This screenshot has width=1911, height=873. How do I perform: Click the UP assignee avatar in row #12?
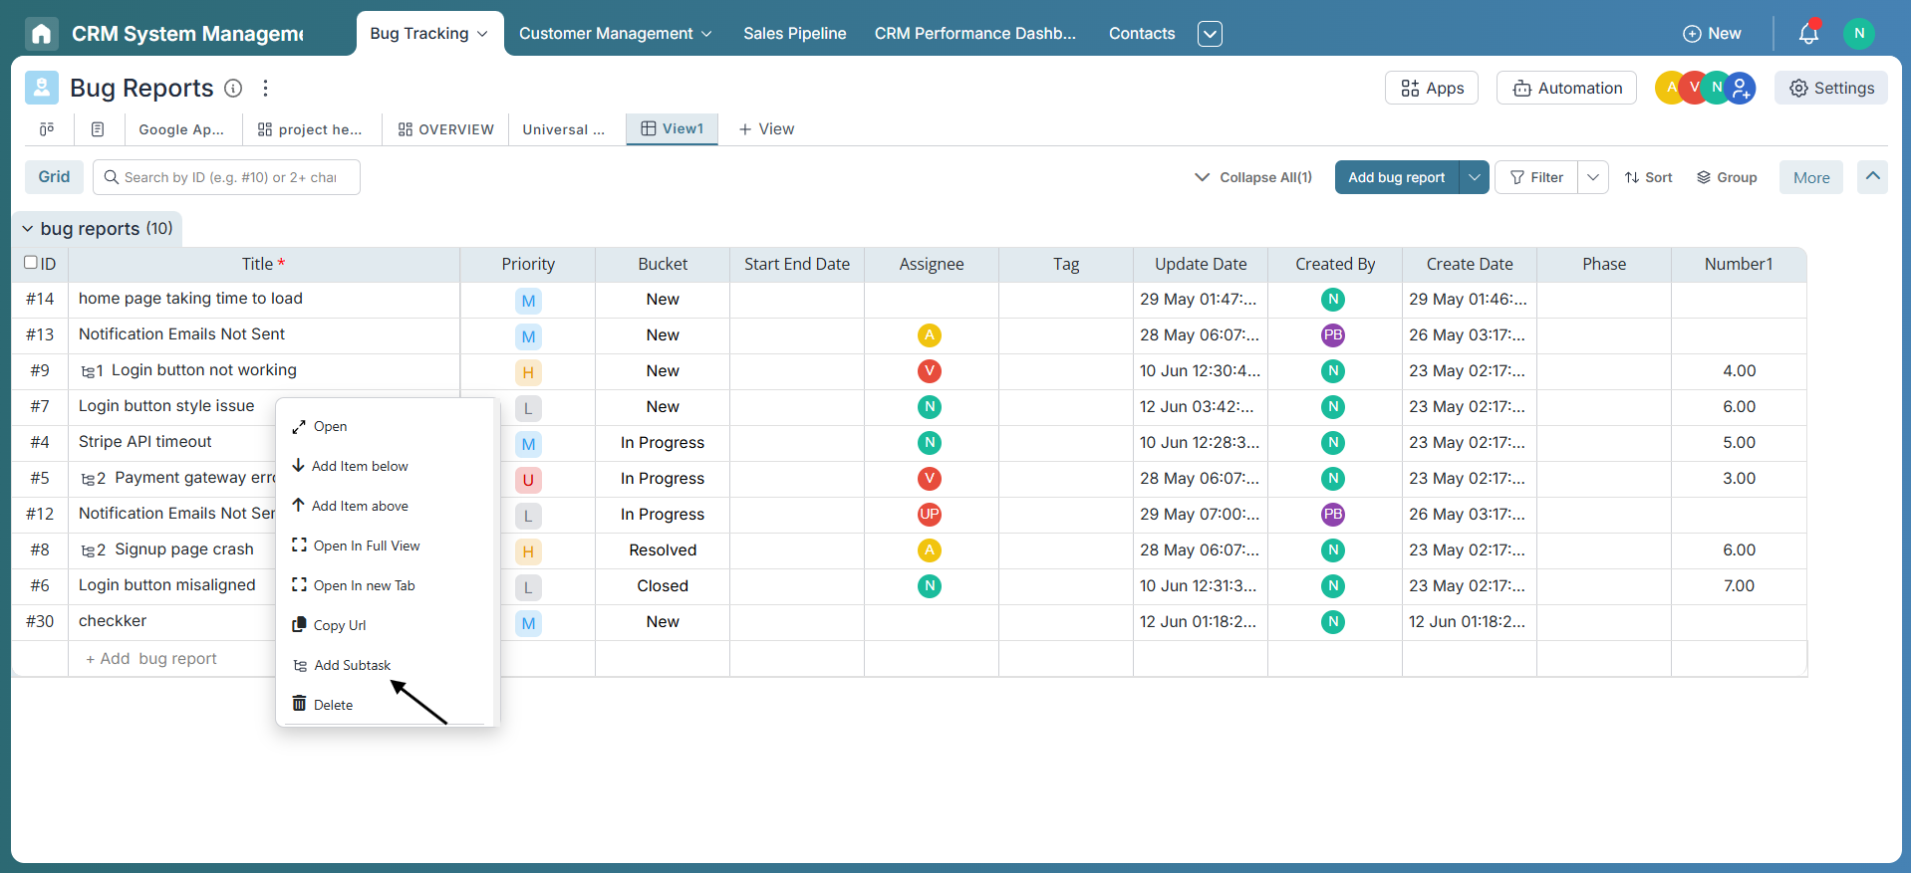[930, 515]
